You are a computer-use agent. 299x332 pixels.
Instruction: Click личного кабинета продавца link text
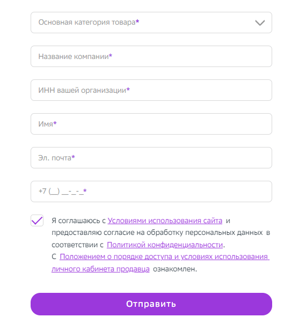[100, 269]
